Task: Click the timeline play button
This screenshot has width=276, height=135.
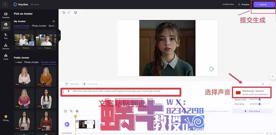Action: point(67,124)
